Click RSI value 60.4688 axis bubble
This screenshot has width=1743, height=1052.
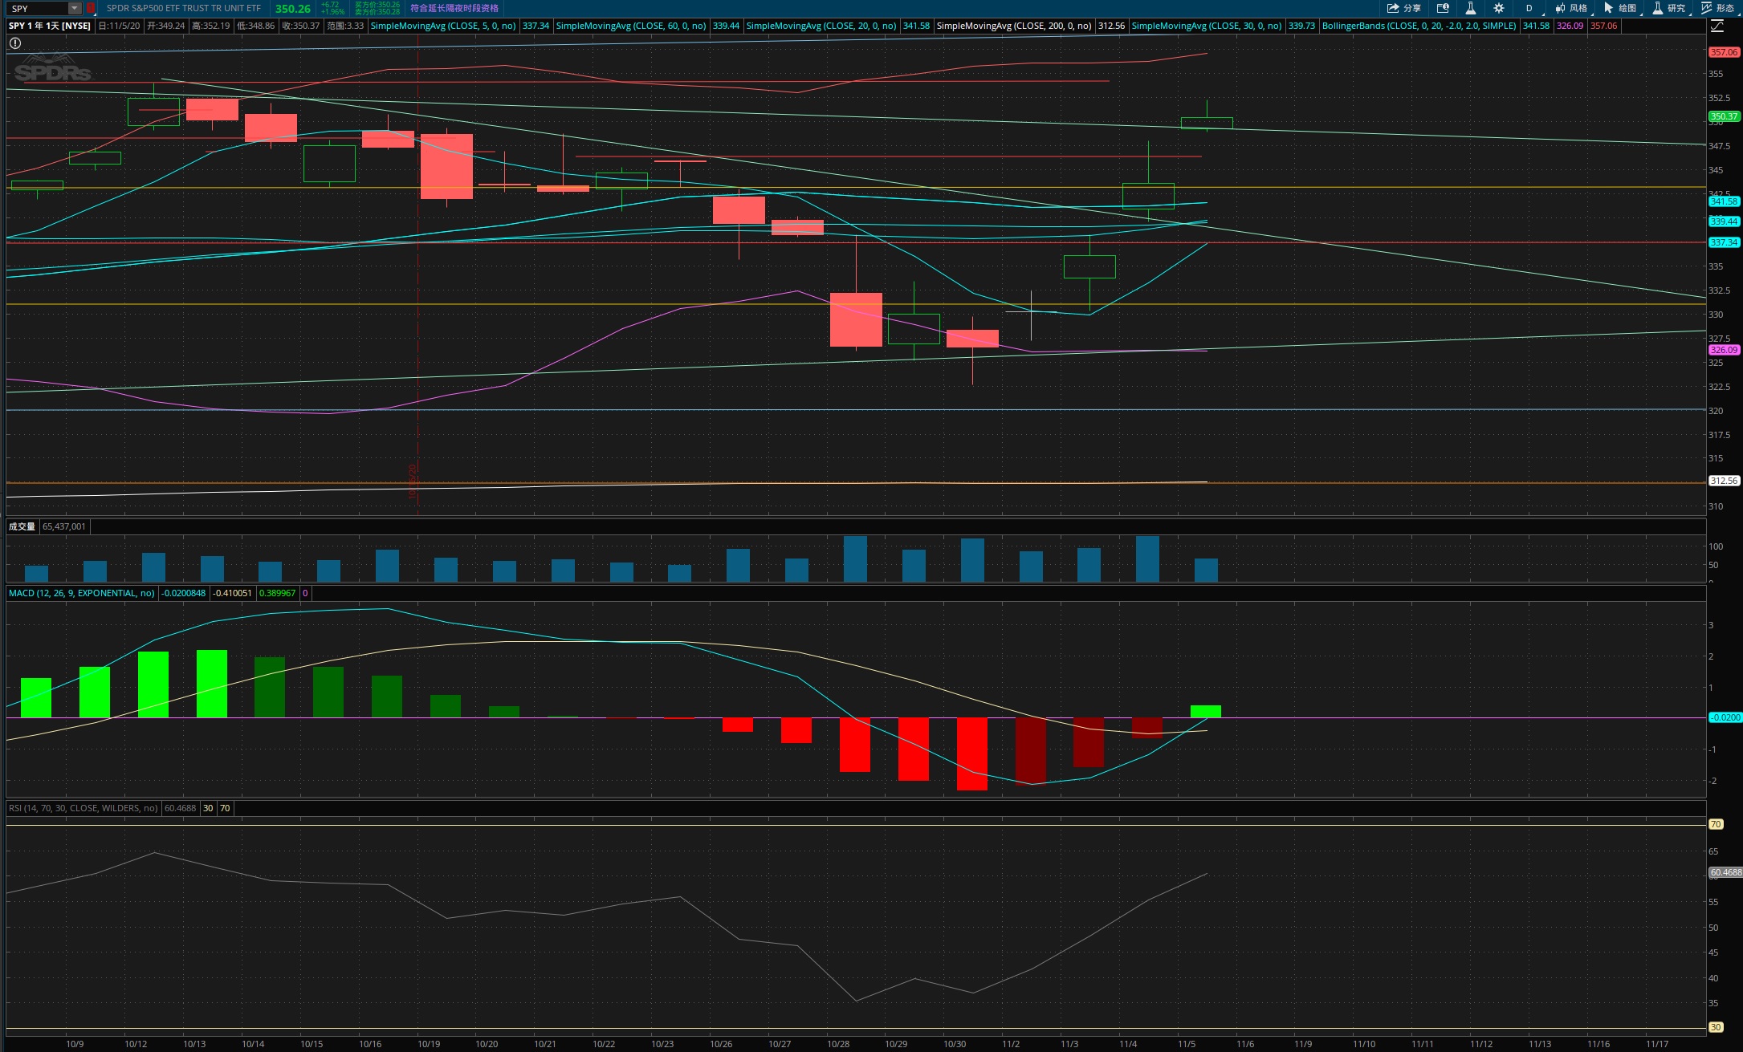[x=1725, y=872]
